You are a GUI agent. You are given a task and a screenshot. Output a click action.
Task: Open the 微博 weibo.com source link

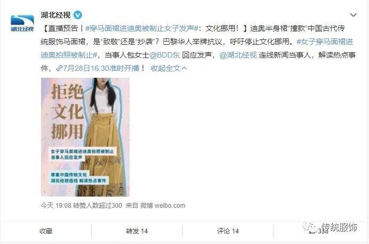162,205
